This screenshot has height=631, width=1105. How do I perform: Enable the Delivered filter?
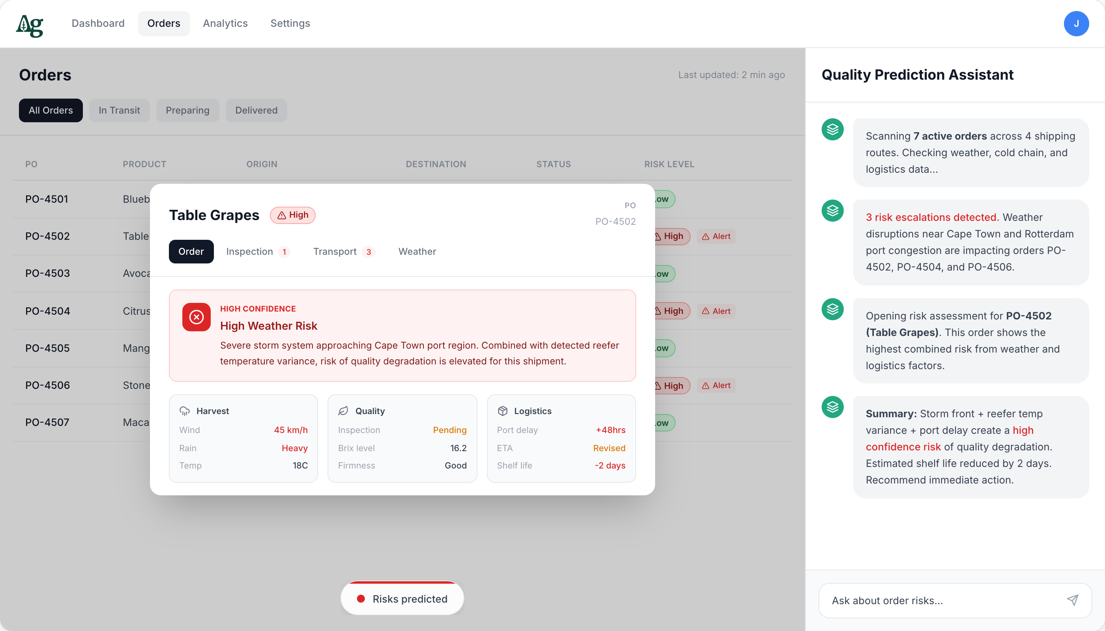tap(256, 110)
